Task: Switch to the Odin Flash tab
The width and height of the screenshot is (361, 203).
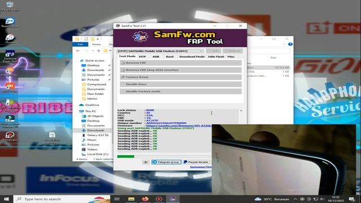Action: pyautogui.click(x=216, y=56)
